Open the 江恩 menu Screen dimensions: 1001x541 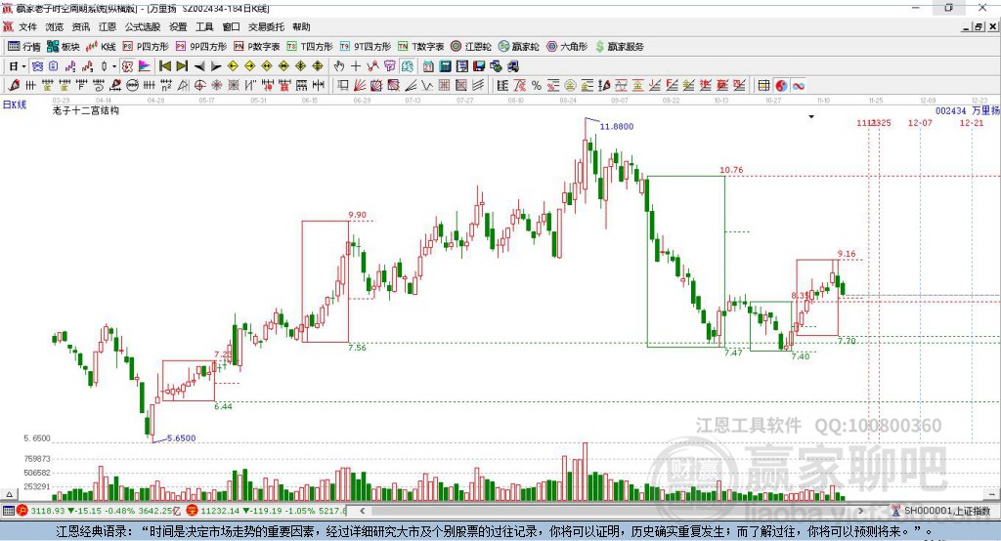(x=108, y=26)
